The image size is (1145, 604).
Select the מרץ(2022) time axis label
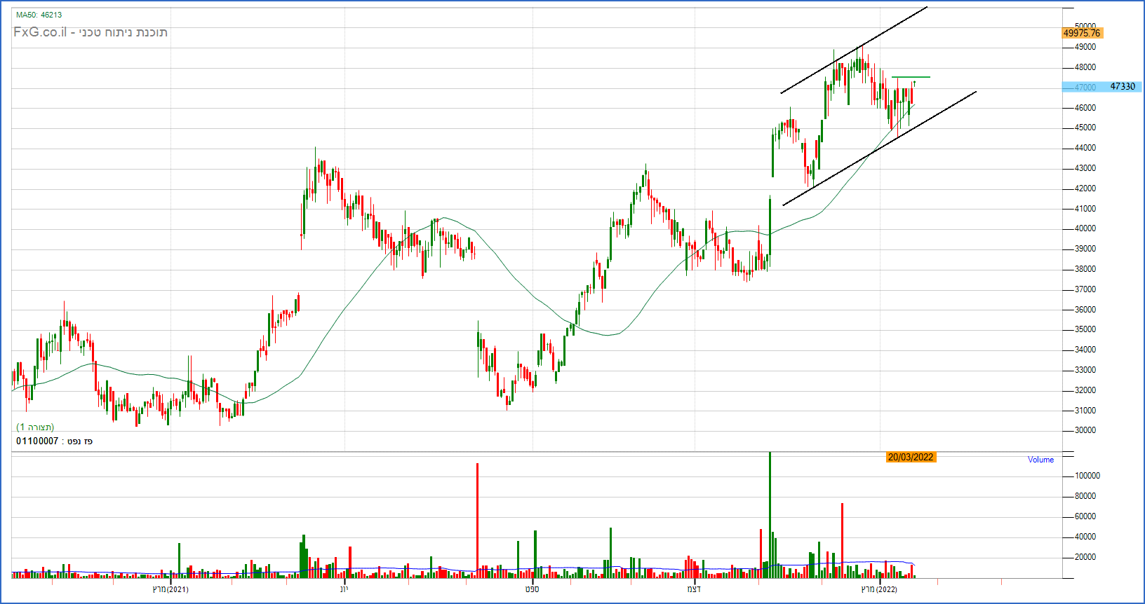879,589
